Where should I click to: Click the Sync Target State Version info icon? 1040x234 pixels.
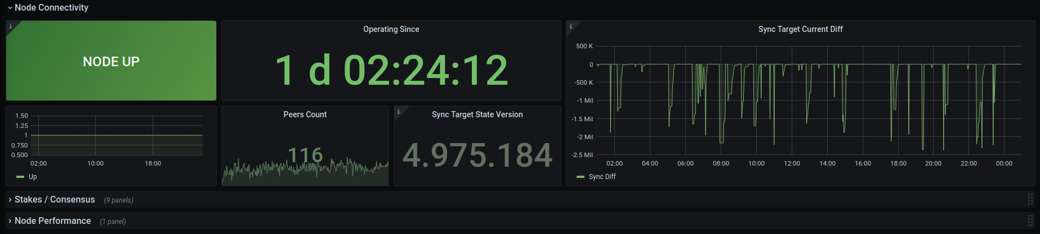[x=398, y=112]
